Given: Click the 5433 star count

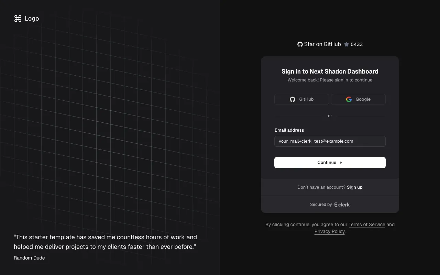Looking at the screenshot, I should tap(356, 44).
